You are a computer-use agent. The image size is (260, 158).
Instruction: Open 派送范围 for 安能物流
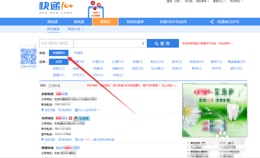[48, 110]
